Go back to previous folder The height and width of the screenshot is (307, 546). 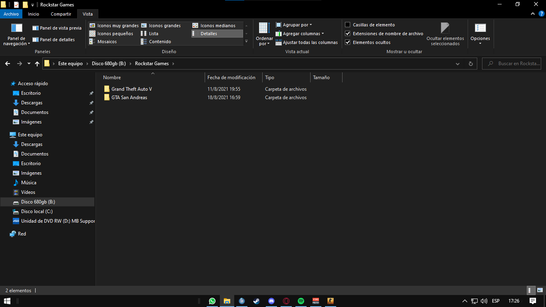pyautogui.click(x=8, y=64)
